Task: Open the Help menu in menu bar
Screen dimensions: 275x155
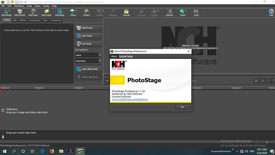Action: 54,6
